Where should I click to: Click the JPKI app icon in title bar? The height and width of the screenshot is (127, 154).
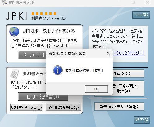[x=4, y=2]
